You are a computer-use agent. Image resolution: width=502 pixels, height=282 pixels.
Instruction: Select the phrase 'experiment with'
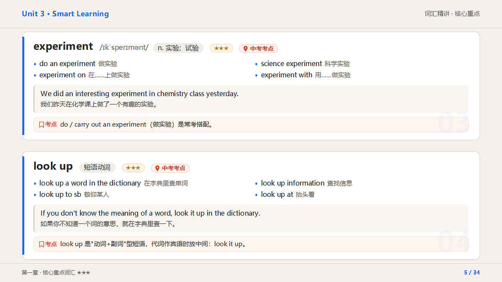(287, 75)
